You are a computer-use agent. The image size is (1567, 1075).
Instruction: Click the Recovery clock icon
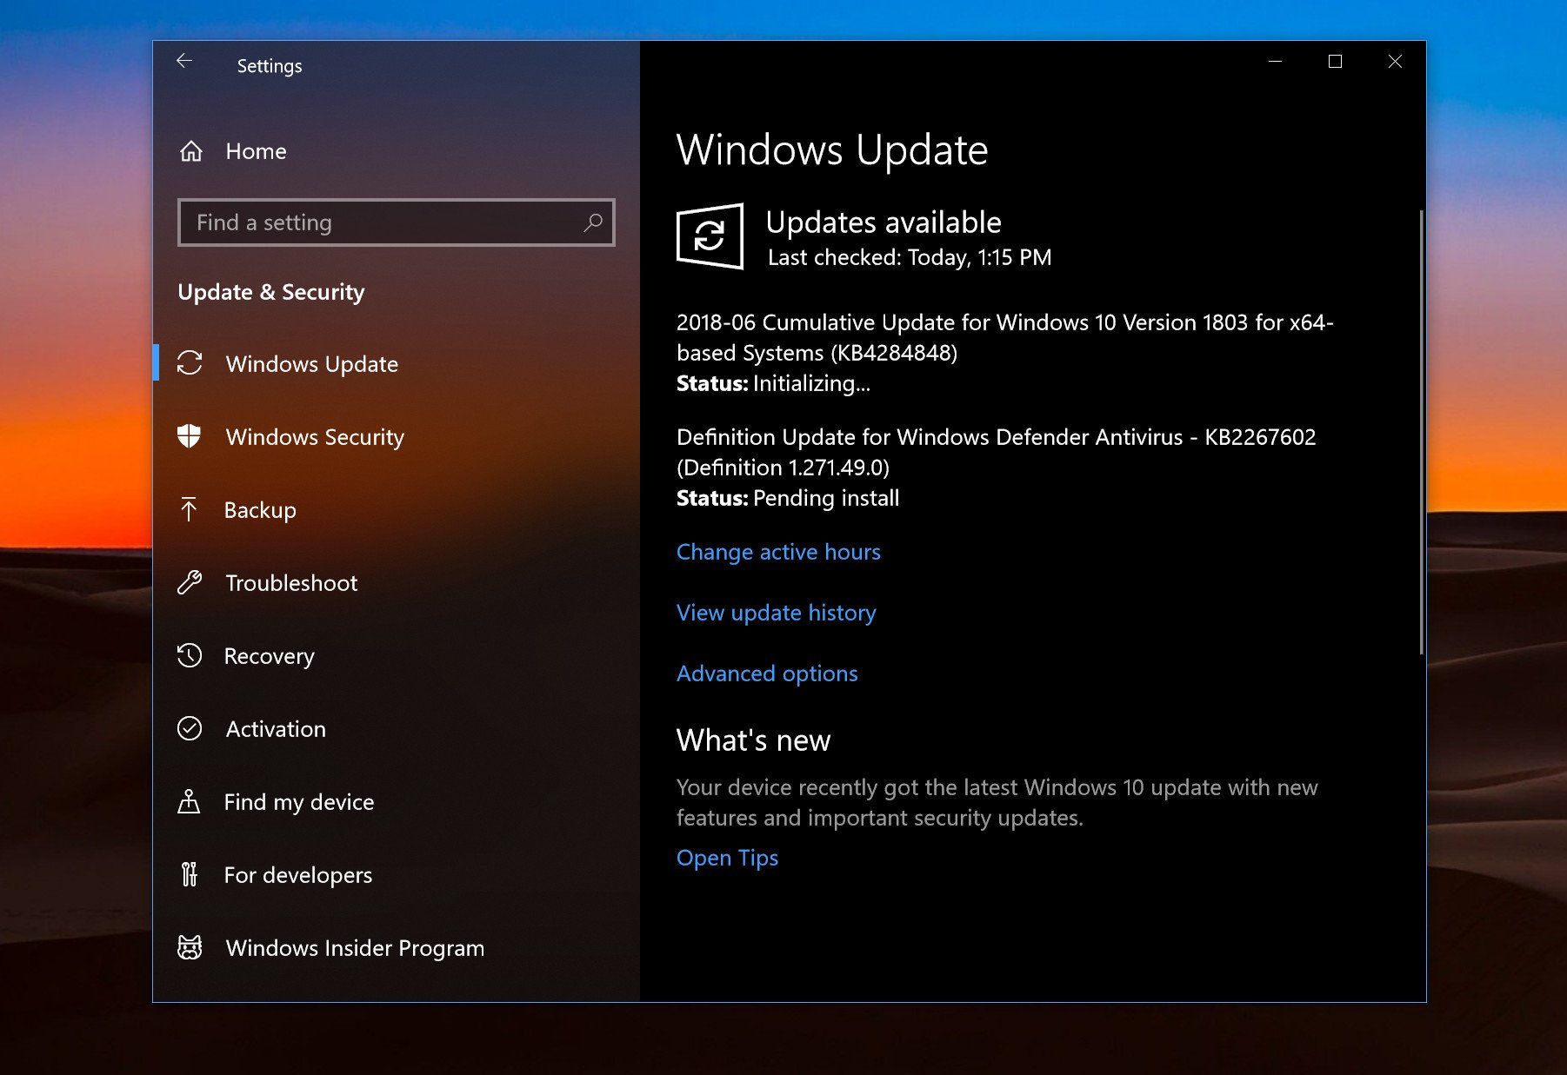(x=190, y=655)
